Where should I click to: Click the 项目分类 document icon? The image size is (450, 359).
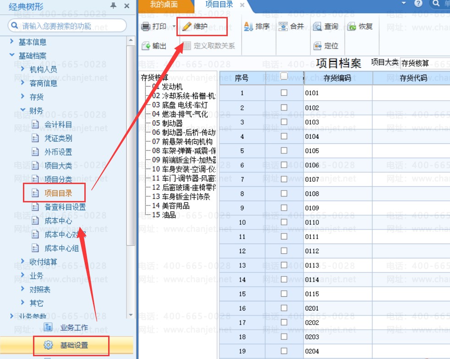click(35, 179)
